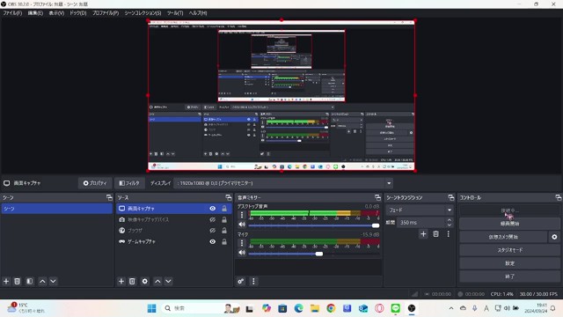
Task: Open Windows Start button on taskbar
Action: pyautogui.click(x=152, y=308)
